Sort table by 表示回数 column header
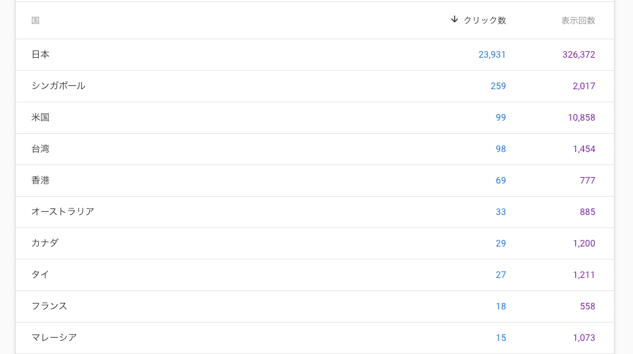633x354 pixels. point(578,20)
